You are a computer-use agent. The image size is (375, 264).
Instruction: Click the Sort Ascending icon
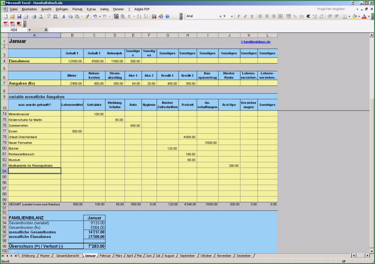click(x=140, y=16)
